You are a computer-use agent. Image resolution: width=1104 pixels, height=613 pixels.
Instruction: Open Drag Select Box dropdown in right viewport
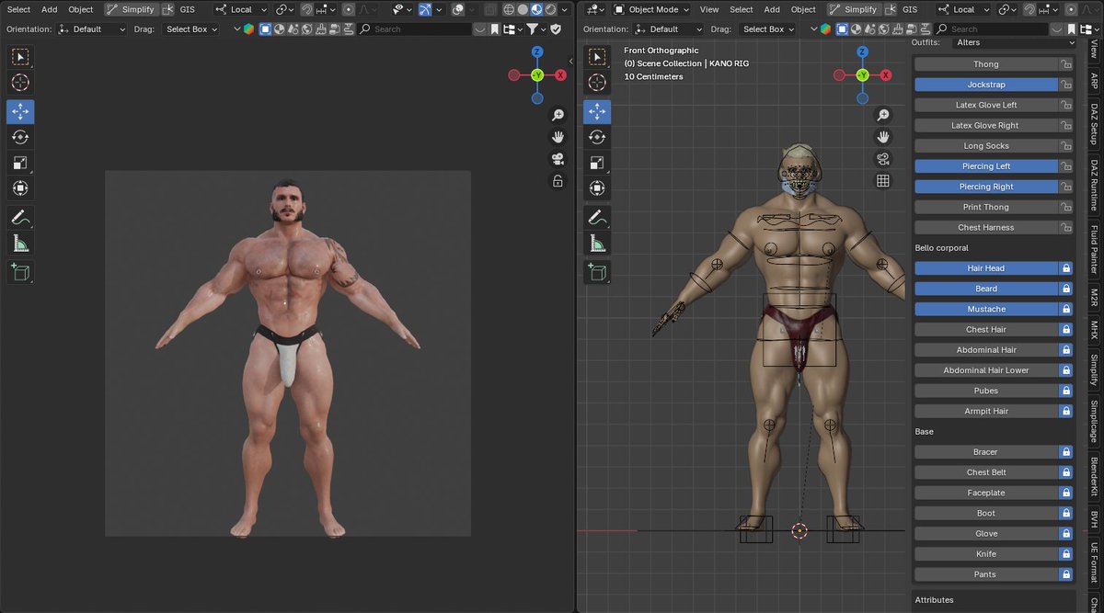768,29
